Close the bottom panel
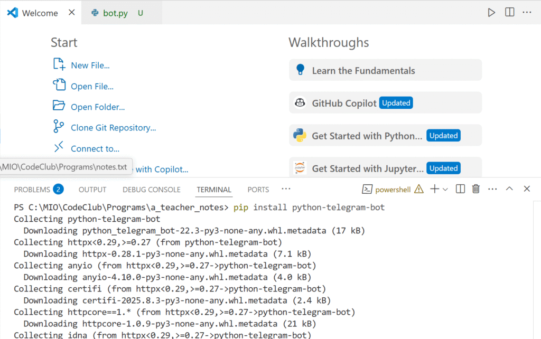This screenshot has height=339, width=541. pyautogui.click(x=526, y=189)
